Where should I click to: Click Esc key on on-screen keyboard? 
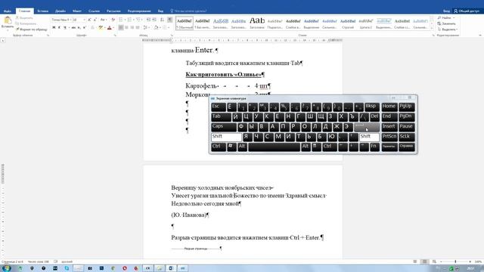[x=219, y=107]
